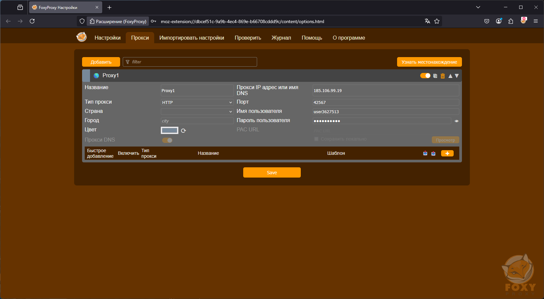The height and width of the screenshot is (299, 544).
Task: Open the О программе tab
Action: (x=349, y=38)
